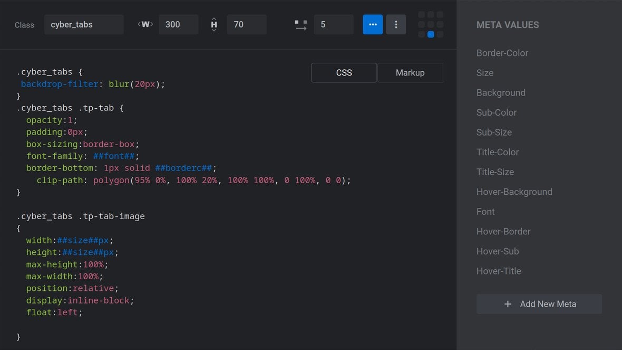
Task: Click the Add New Meta button
Action: tap(539, 304)
